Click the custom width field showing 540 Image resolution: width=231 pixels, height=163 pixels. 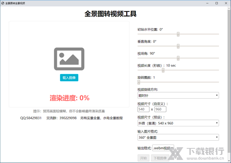(144, 109)
